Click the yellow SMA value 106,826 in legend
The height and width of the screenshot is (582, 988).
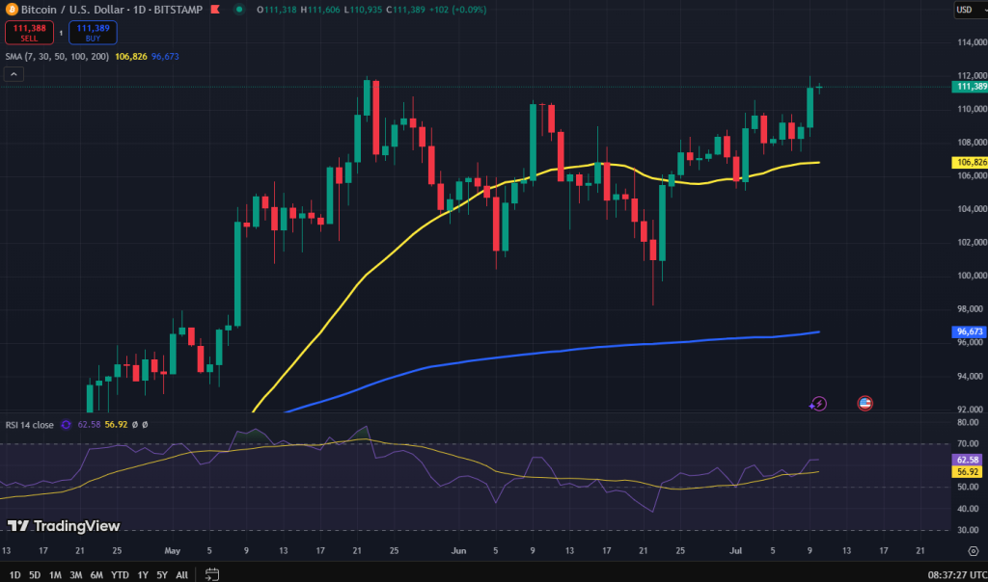131,57
